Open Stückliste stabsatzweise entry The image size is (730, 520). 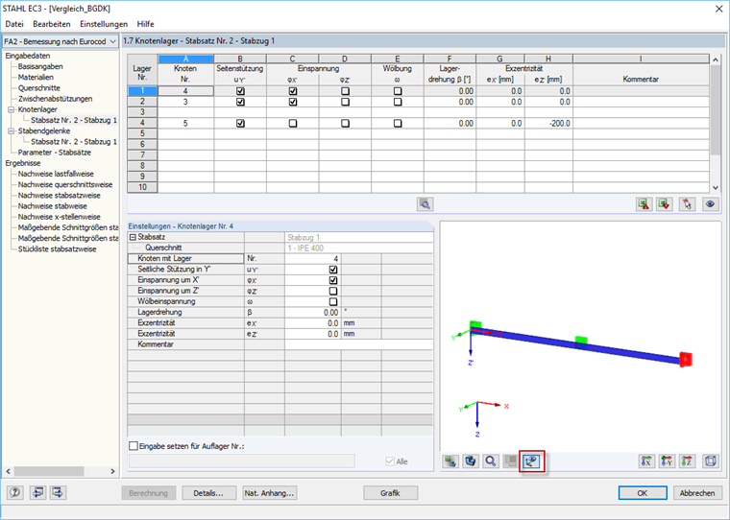pos(58,248)
